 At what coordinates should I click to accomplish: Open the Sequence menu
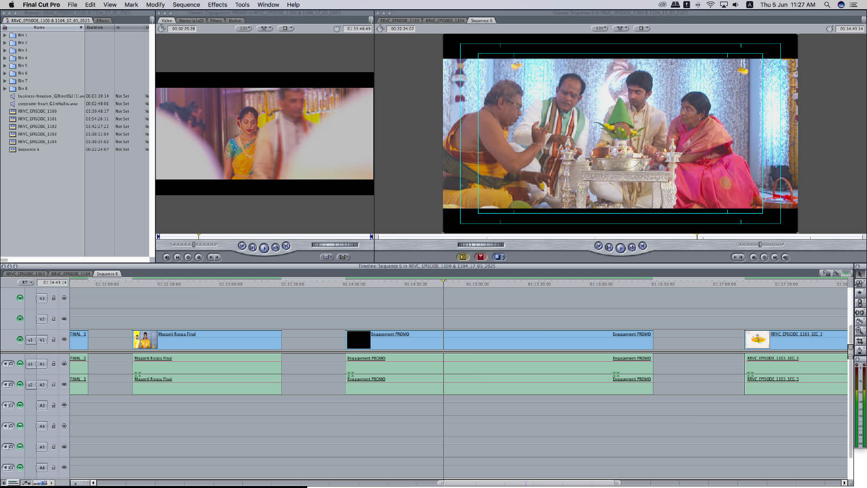[x=186, y=4]
